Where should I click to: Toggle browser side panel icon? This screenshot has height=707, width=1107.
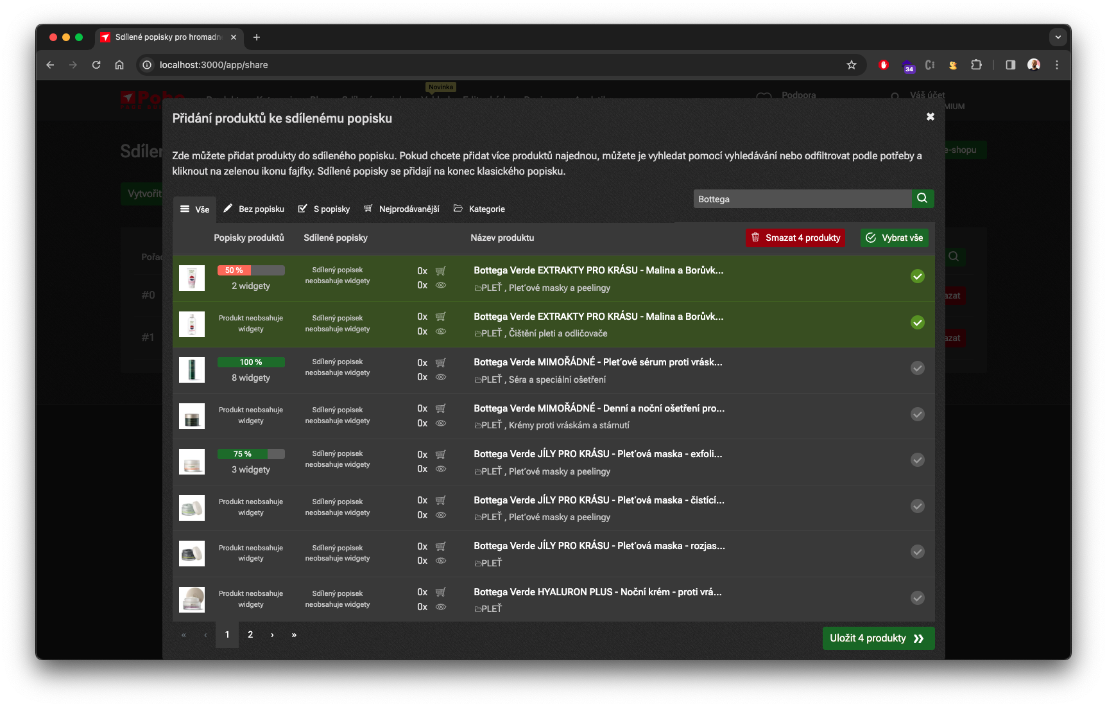coord(1011,65)
